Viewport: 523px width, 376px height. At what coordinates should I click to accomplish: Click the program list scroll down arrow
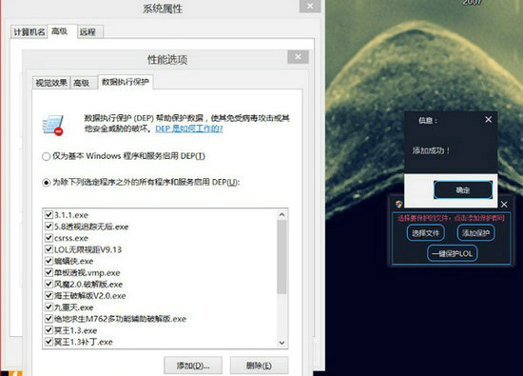click(281, 343)
